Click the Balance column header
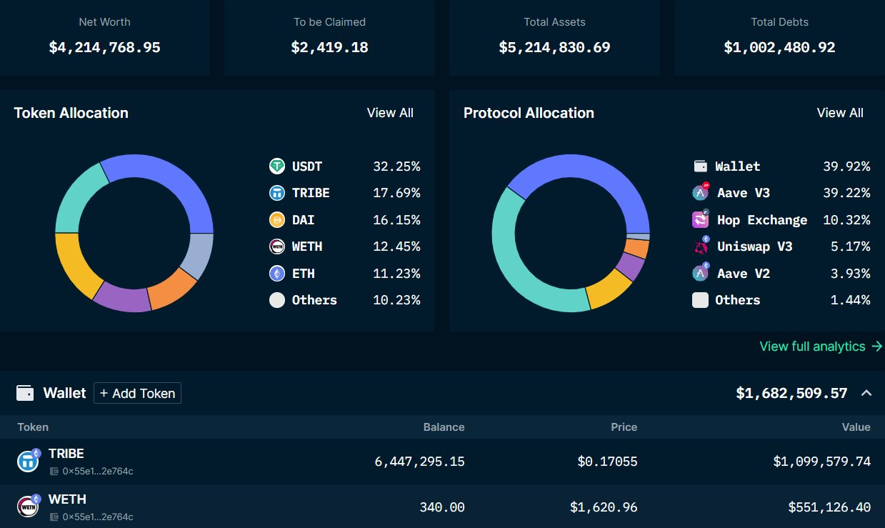 [444, 427]
